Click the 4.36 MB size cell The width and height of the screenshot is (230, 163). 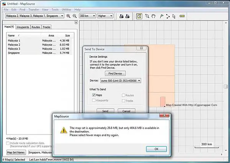(64, 40)
